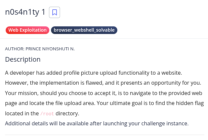Click the word 'directory.' after /root
The width and height of the screenshot is (208, 140).
click(67, 113)
